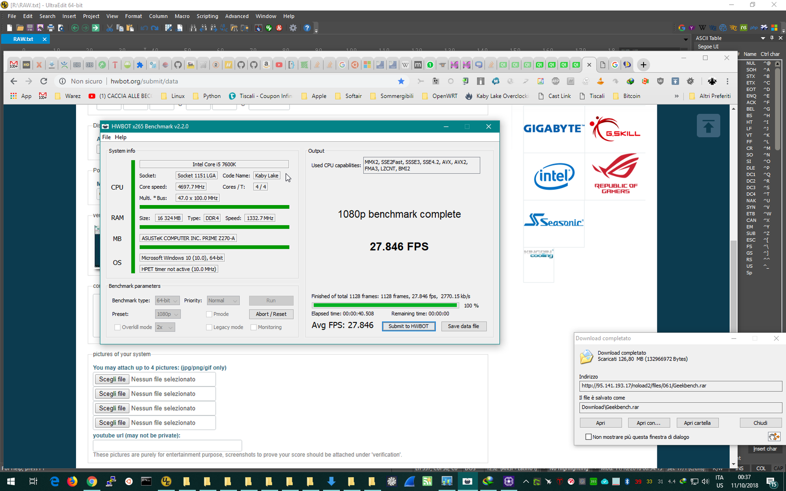Open UltraEdit settings gear icon
786x491 pixels.
[293, 28]
